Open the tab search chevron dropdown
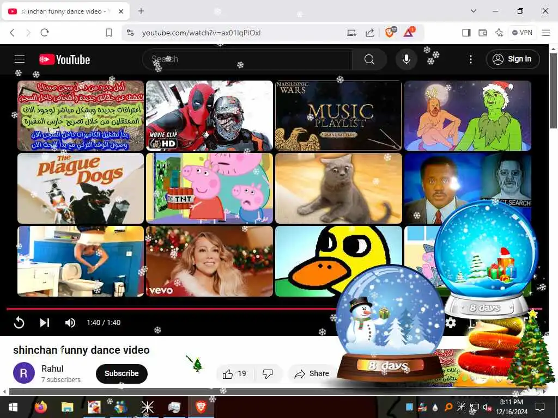558x418 pixels. (474, 11)
